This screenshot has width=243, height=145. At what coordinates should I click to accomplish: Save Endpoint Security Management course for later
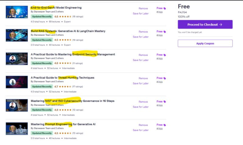coord(140,60)
